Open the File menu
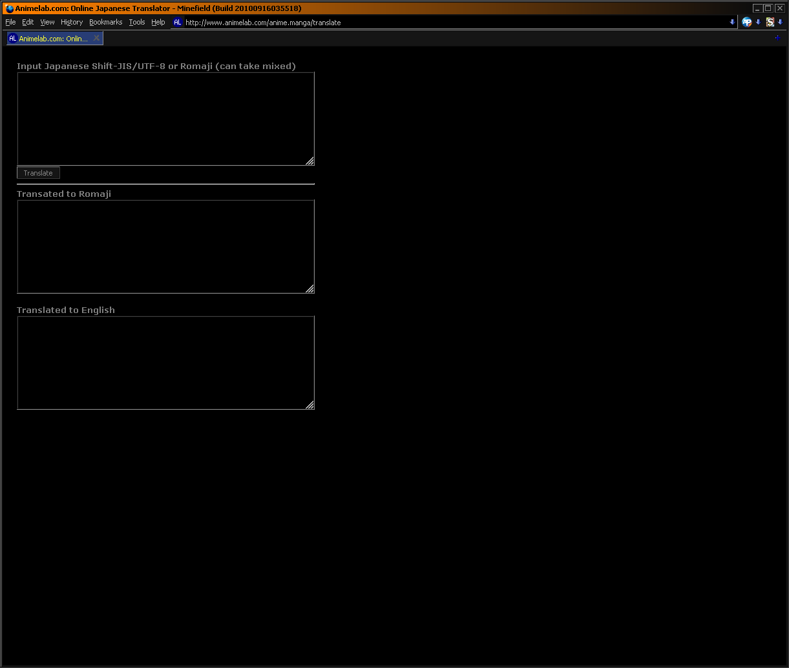This screenshot has width=789, height=668. tap(10, 22)
